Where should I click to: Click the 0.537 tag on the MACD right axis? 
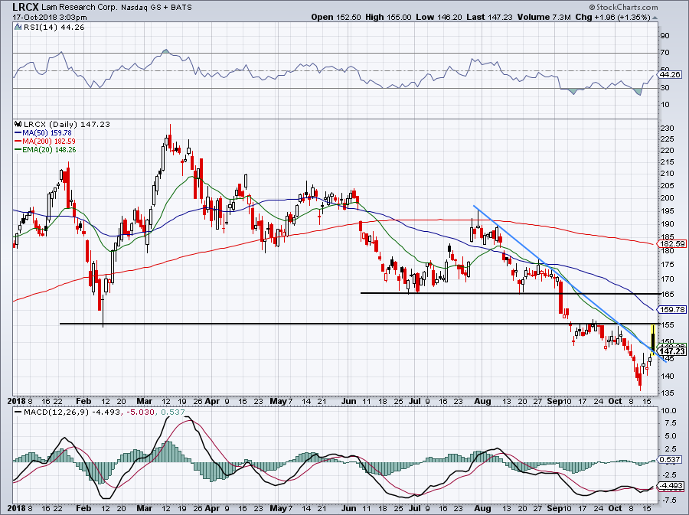(x=670, y=459)
